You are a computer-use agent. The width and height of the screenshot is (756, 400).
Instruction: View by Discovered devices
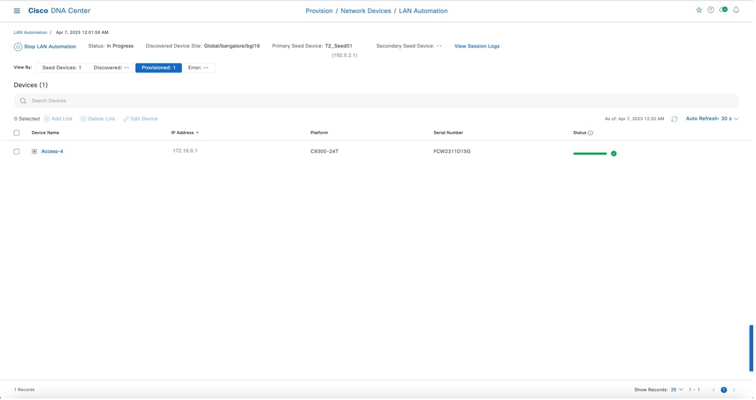111,68
